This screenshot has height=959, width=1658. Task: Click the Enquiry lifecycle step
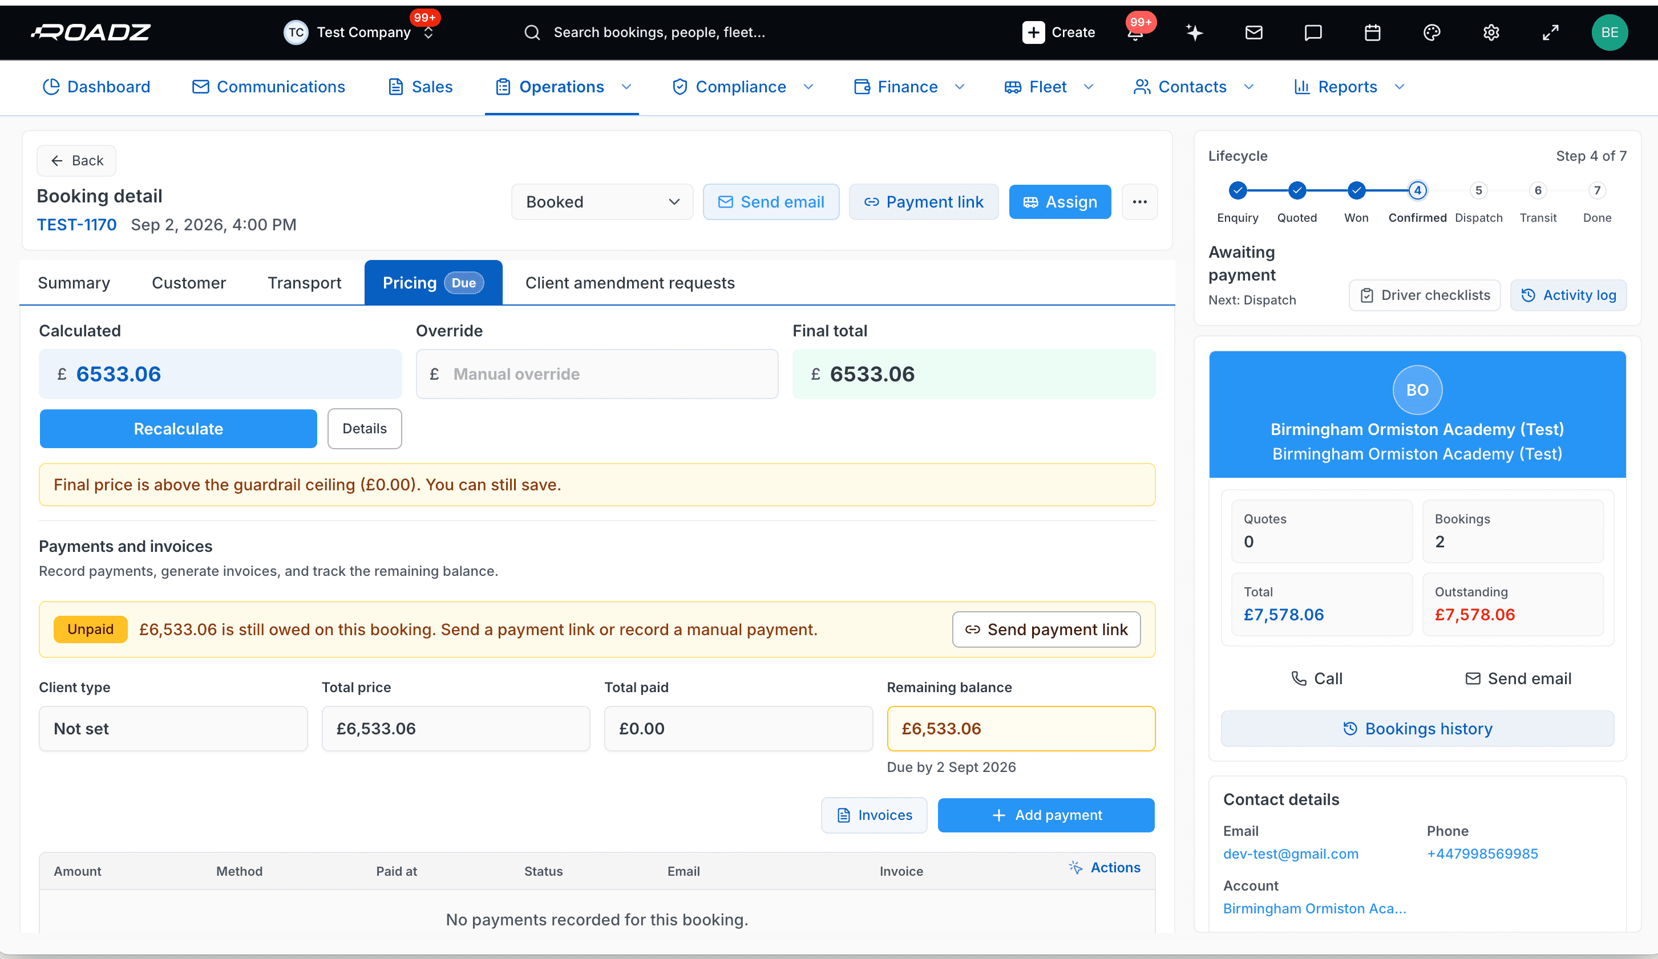coord(1237,190)
